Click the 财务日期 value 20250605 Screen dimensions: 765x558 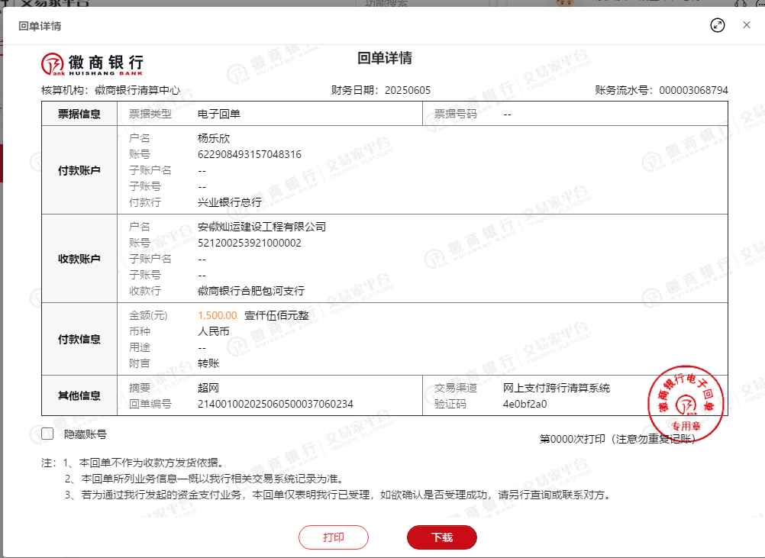pos(408,90)
